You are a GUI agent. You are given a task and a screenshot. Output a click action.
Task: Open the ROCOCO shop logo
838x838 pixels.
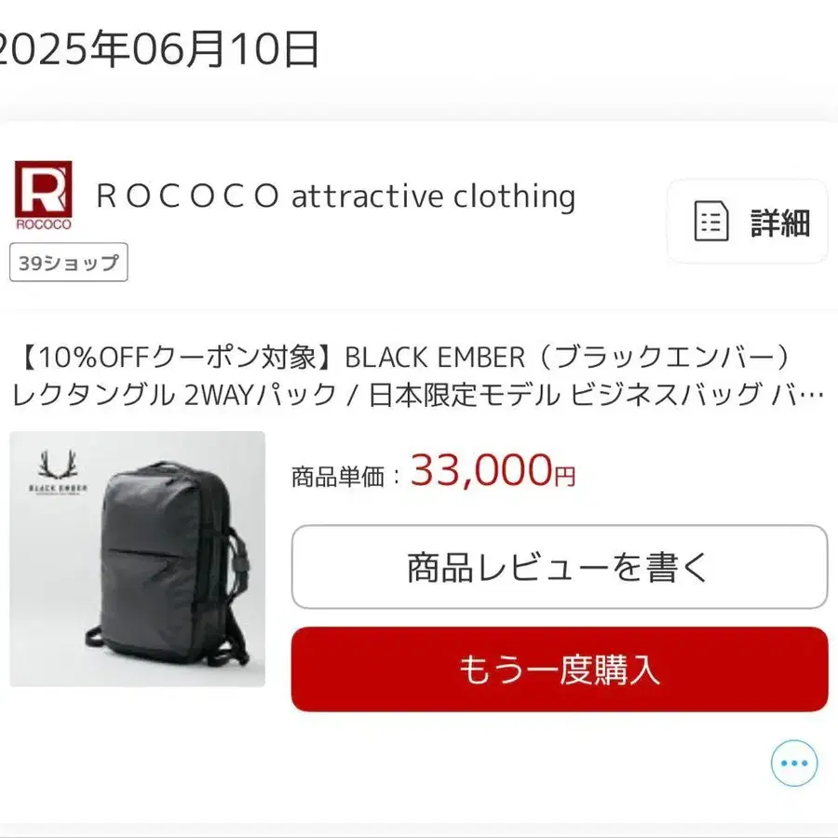(43, 196)
